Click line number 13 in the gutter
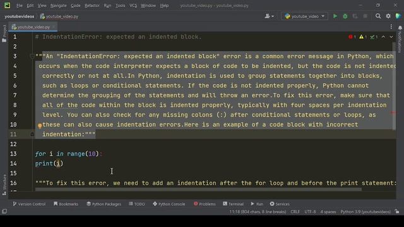The height and width of the screenshot is (227, 404). 13,154
